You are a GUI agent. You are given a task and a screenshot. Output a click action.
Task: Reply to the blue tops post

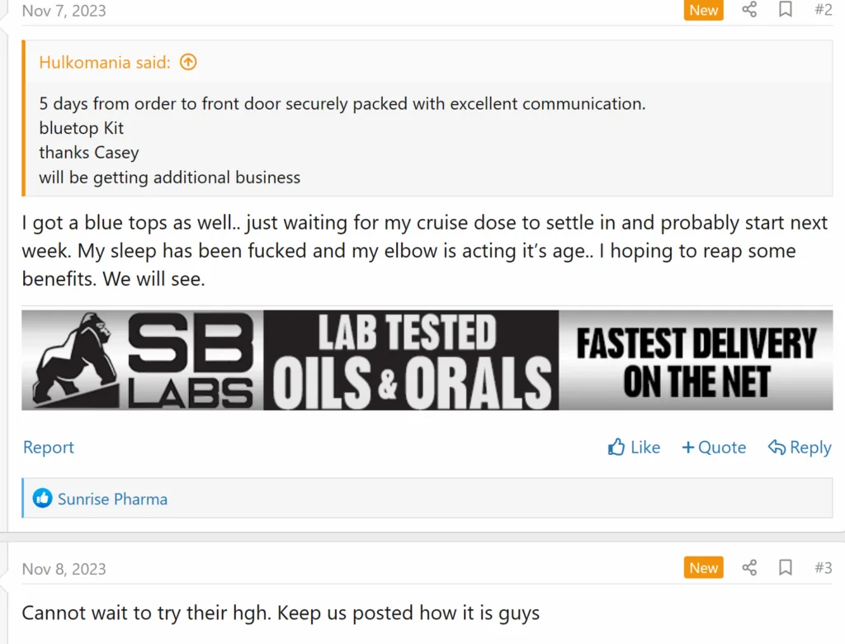pyautogui.click(x=799, y=447)
